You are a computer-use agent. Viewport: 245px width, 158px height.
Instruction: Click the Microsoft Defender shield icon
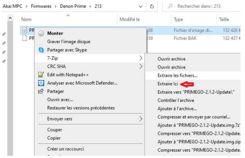point(41,83)
